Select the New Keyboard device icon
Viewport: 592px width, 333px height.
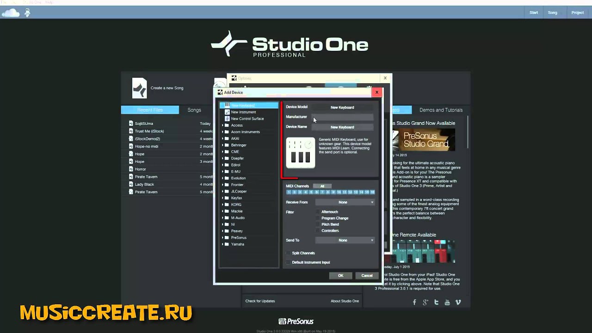pos(227,105)
